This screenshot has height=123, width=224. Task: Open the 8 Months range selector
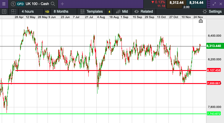point(61,12)
